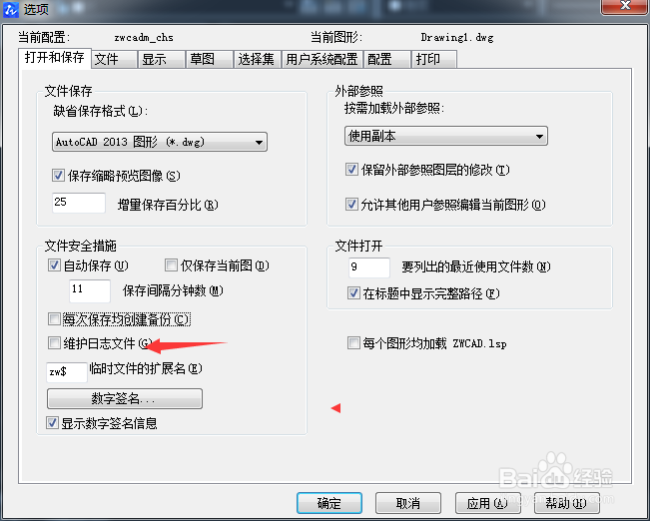Open the 显示 tab
650x521 pixels.
click(x=162, y=59)
